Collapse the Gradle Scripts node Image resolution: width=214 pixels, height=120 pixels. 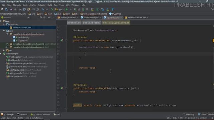coord(1,54)
